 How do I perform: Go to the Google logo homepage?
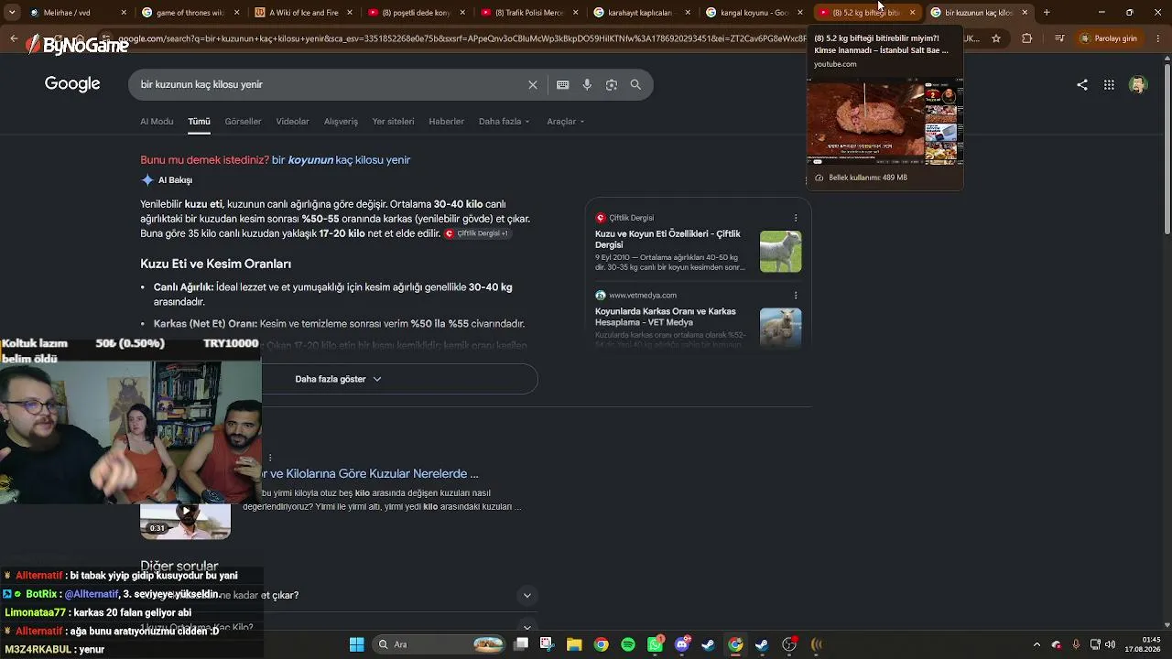pyautogui.click(x=72, y=84)
